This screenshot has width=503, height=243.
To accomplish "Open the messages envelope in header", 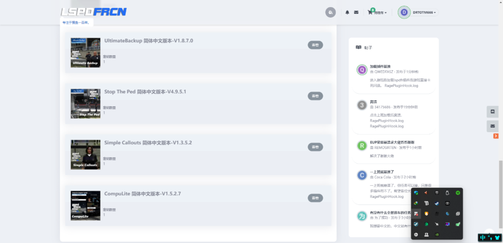I will coord(356,13).
